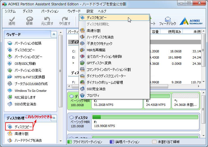Click sidebar scrollbar down arrow
The image size is (208, 147).
(60, 141)
